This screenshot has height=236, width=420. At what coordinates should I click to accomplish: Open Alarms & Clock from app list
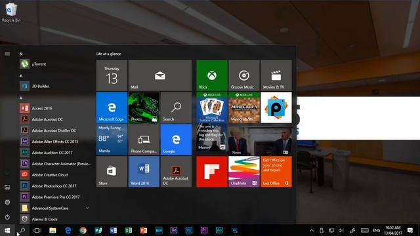55,220
